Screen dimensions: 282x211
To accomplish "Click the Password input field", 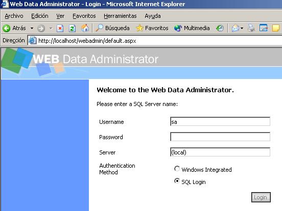I will tap(220, 137).
